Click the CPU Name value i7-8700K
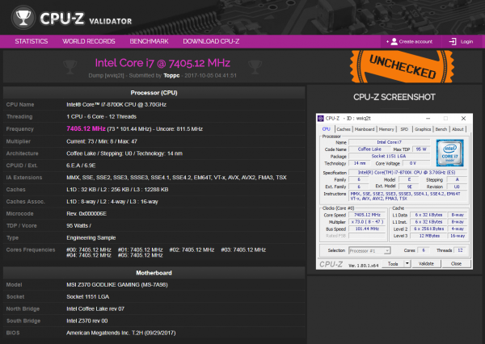Screen dimensions: 485x344 (x=116, y=104)
